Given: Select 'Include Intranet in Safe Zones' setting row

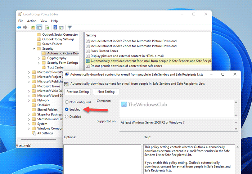Looking at the screenshot, I should tap(134, 46).
